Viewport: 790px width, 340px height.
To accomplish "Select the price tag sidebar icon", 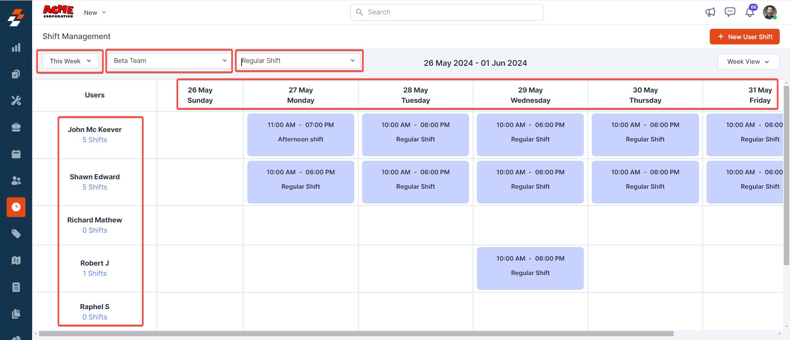I will pos(16,234).
